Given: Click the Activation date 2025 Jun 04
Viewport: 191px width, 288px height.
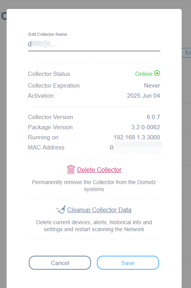Looking at the screenshot, I should click(144, 96).
